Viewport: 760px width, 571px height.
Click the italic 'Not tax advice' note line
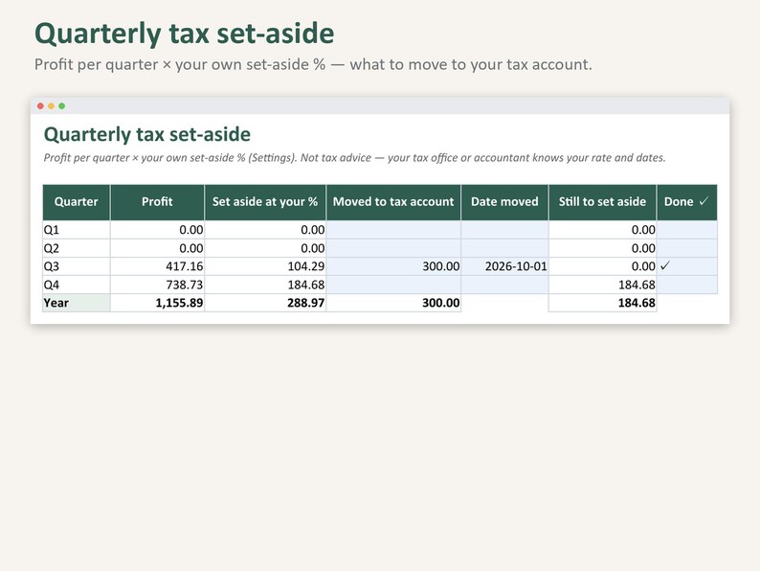(354, 158)
